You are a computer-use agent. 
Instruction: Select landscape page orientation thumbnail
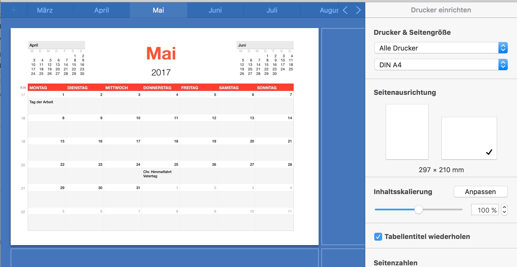tap(469, 138)
